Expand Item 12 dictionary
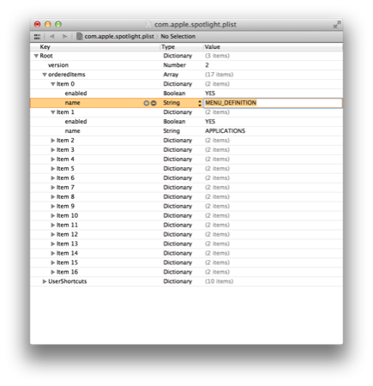Image resolution: width=373 pixels, height=386 pixels. point(53,234)
